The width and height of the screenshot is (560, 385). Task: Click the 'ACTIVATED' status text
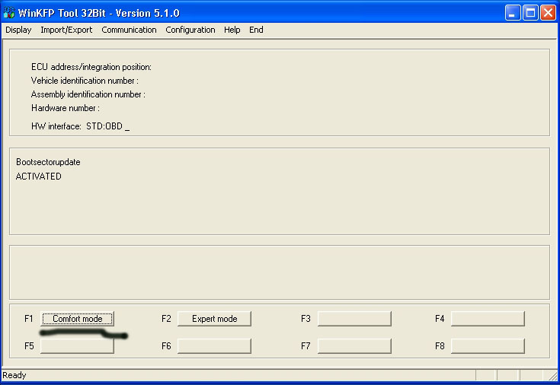click(39, 177)
